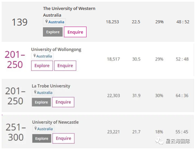
Task: Explore La Trobe University
Action: click(41, 102)
